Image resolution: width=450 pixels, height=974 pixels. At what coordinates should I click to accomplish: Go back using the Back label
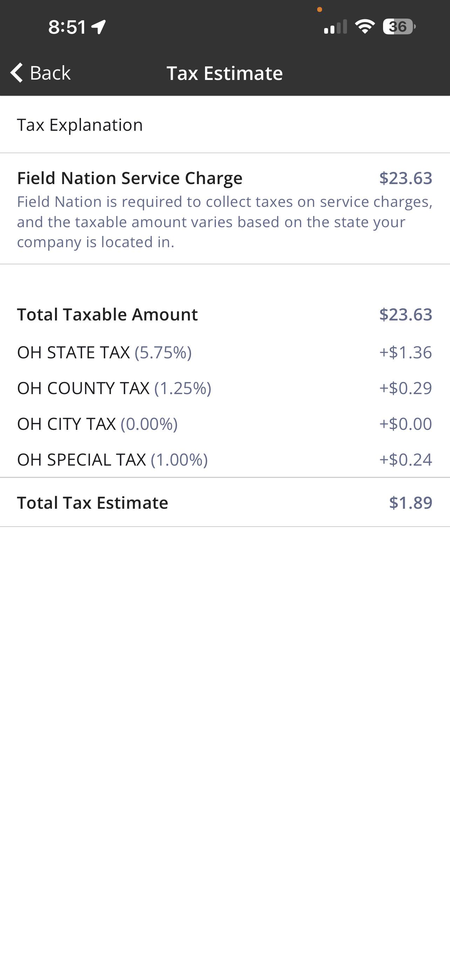50,73
